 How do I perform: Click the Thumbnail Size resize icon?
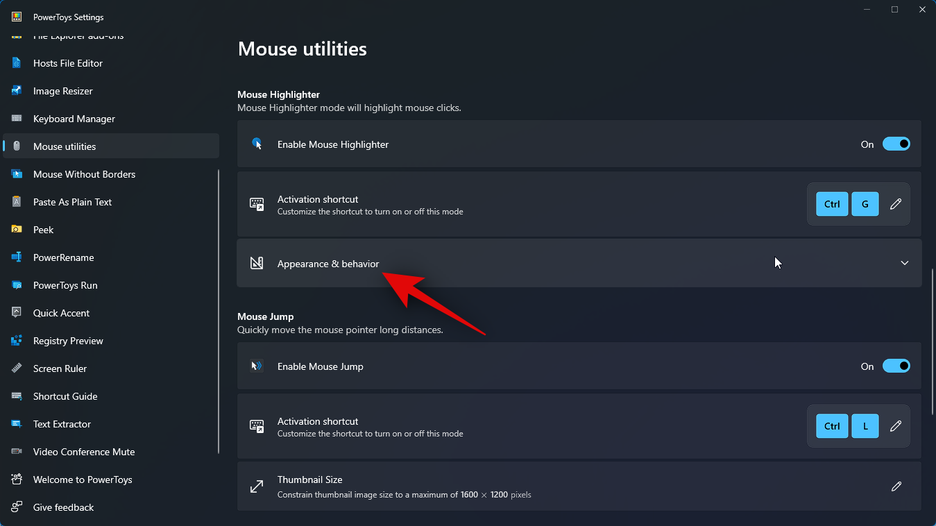click(257, 486)
